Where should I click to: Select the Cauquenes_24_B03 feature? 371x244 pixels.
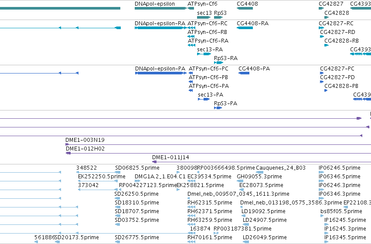(x=259, y=173)
